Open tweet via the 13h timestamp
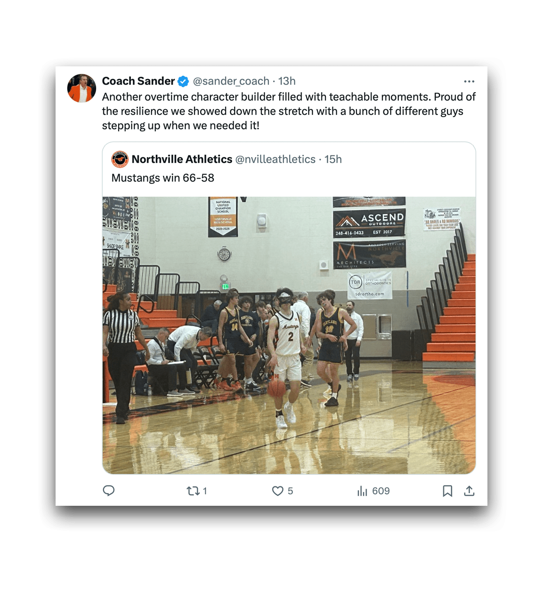This screenshot has width=543, height=606. (x=287, y=81)
